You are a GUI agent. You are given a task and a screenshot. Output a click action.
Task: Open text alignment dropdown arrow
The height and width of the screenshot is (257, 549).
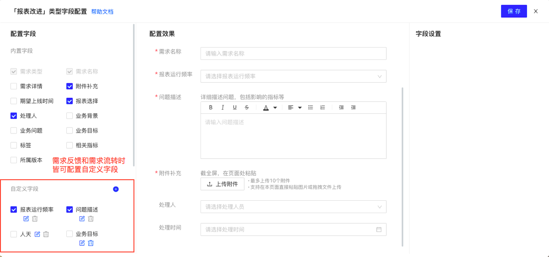(300, 107)
